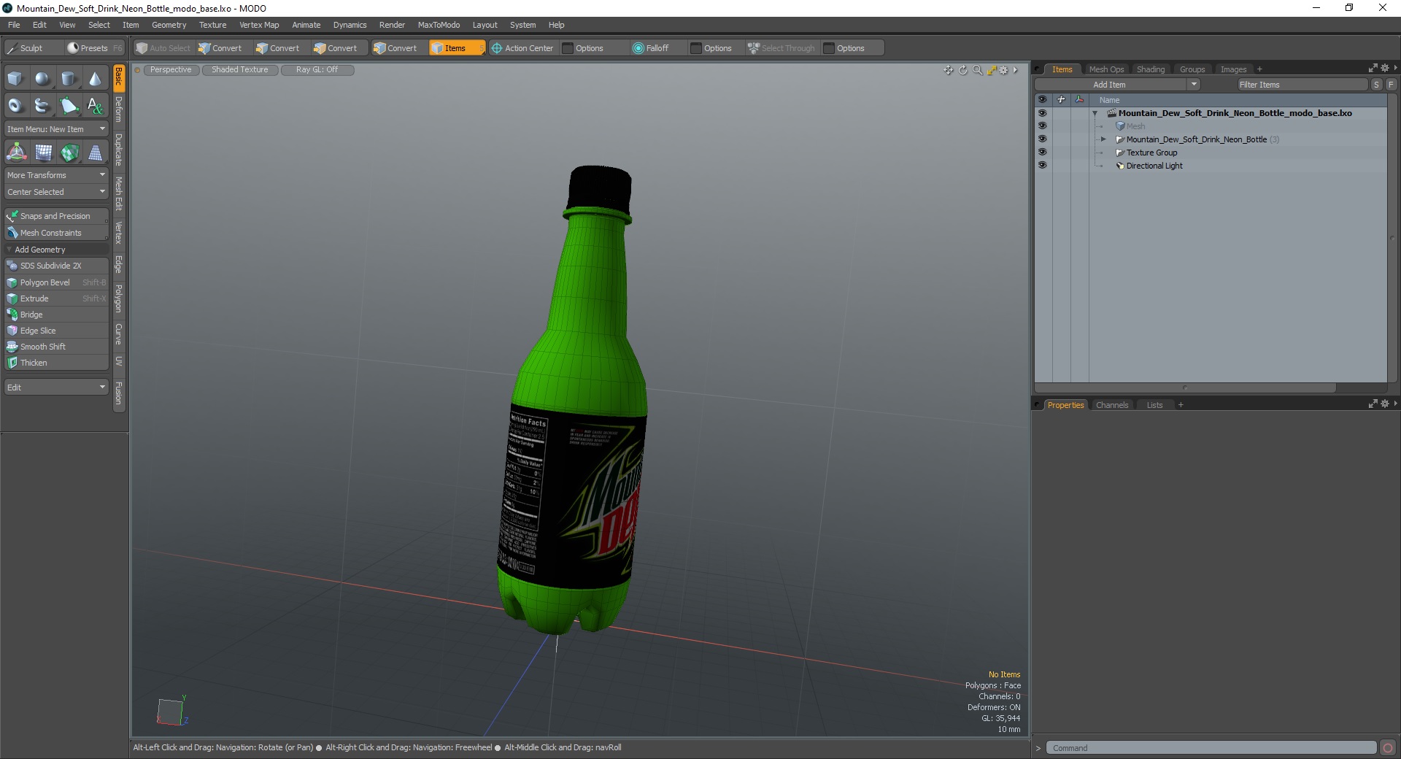Select the checkered cube scale icon
The height and width of the screenshot is (759, 1401).
pos(69,153)
